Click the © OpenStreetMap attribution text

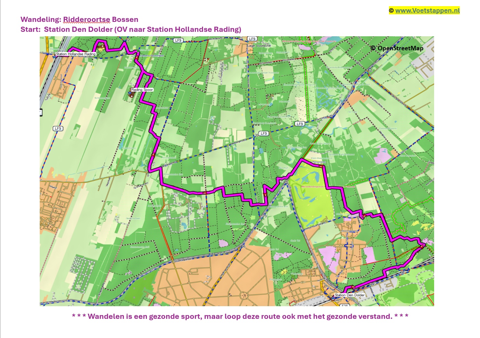pyautogui.click(x=397, y=48)
